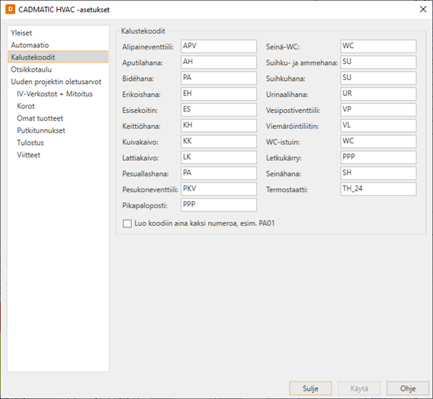Select Korot in the sidebar

click(x=58, y=106)
